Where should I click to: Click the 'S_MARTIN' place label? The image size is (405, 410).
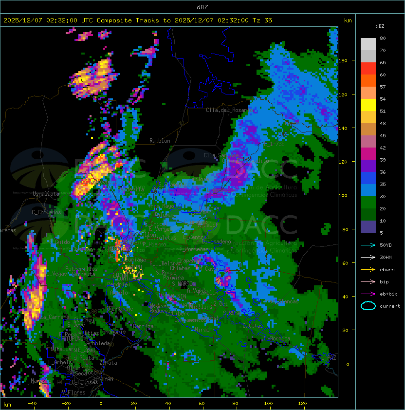184,283
